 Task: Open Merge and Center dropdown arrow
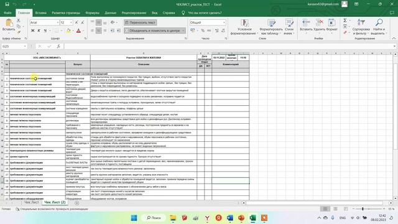(183, 30)
